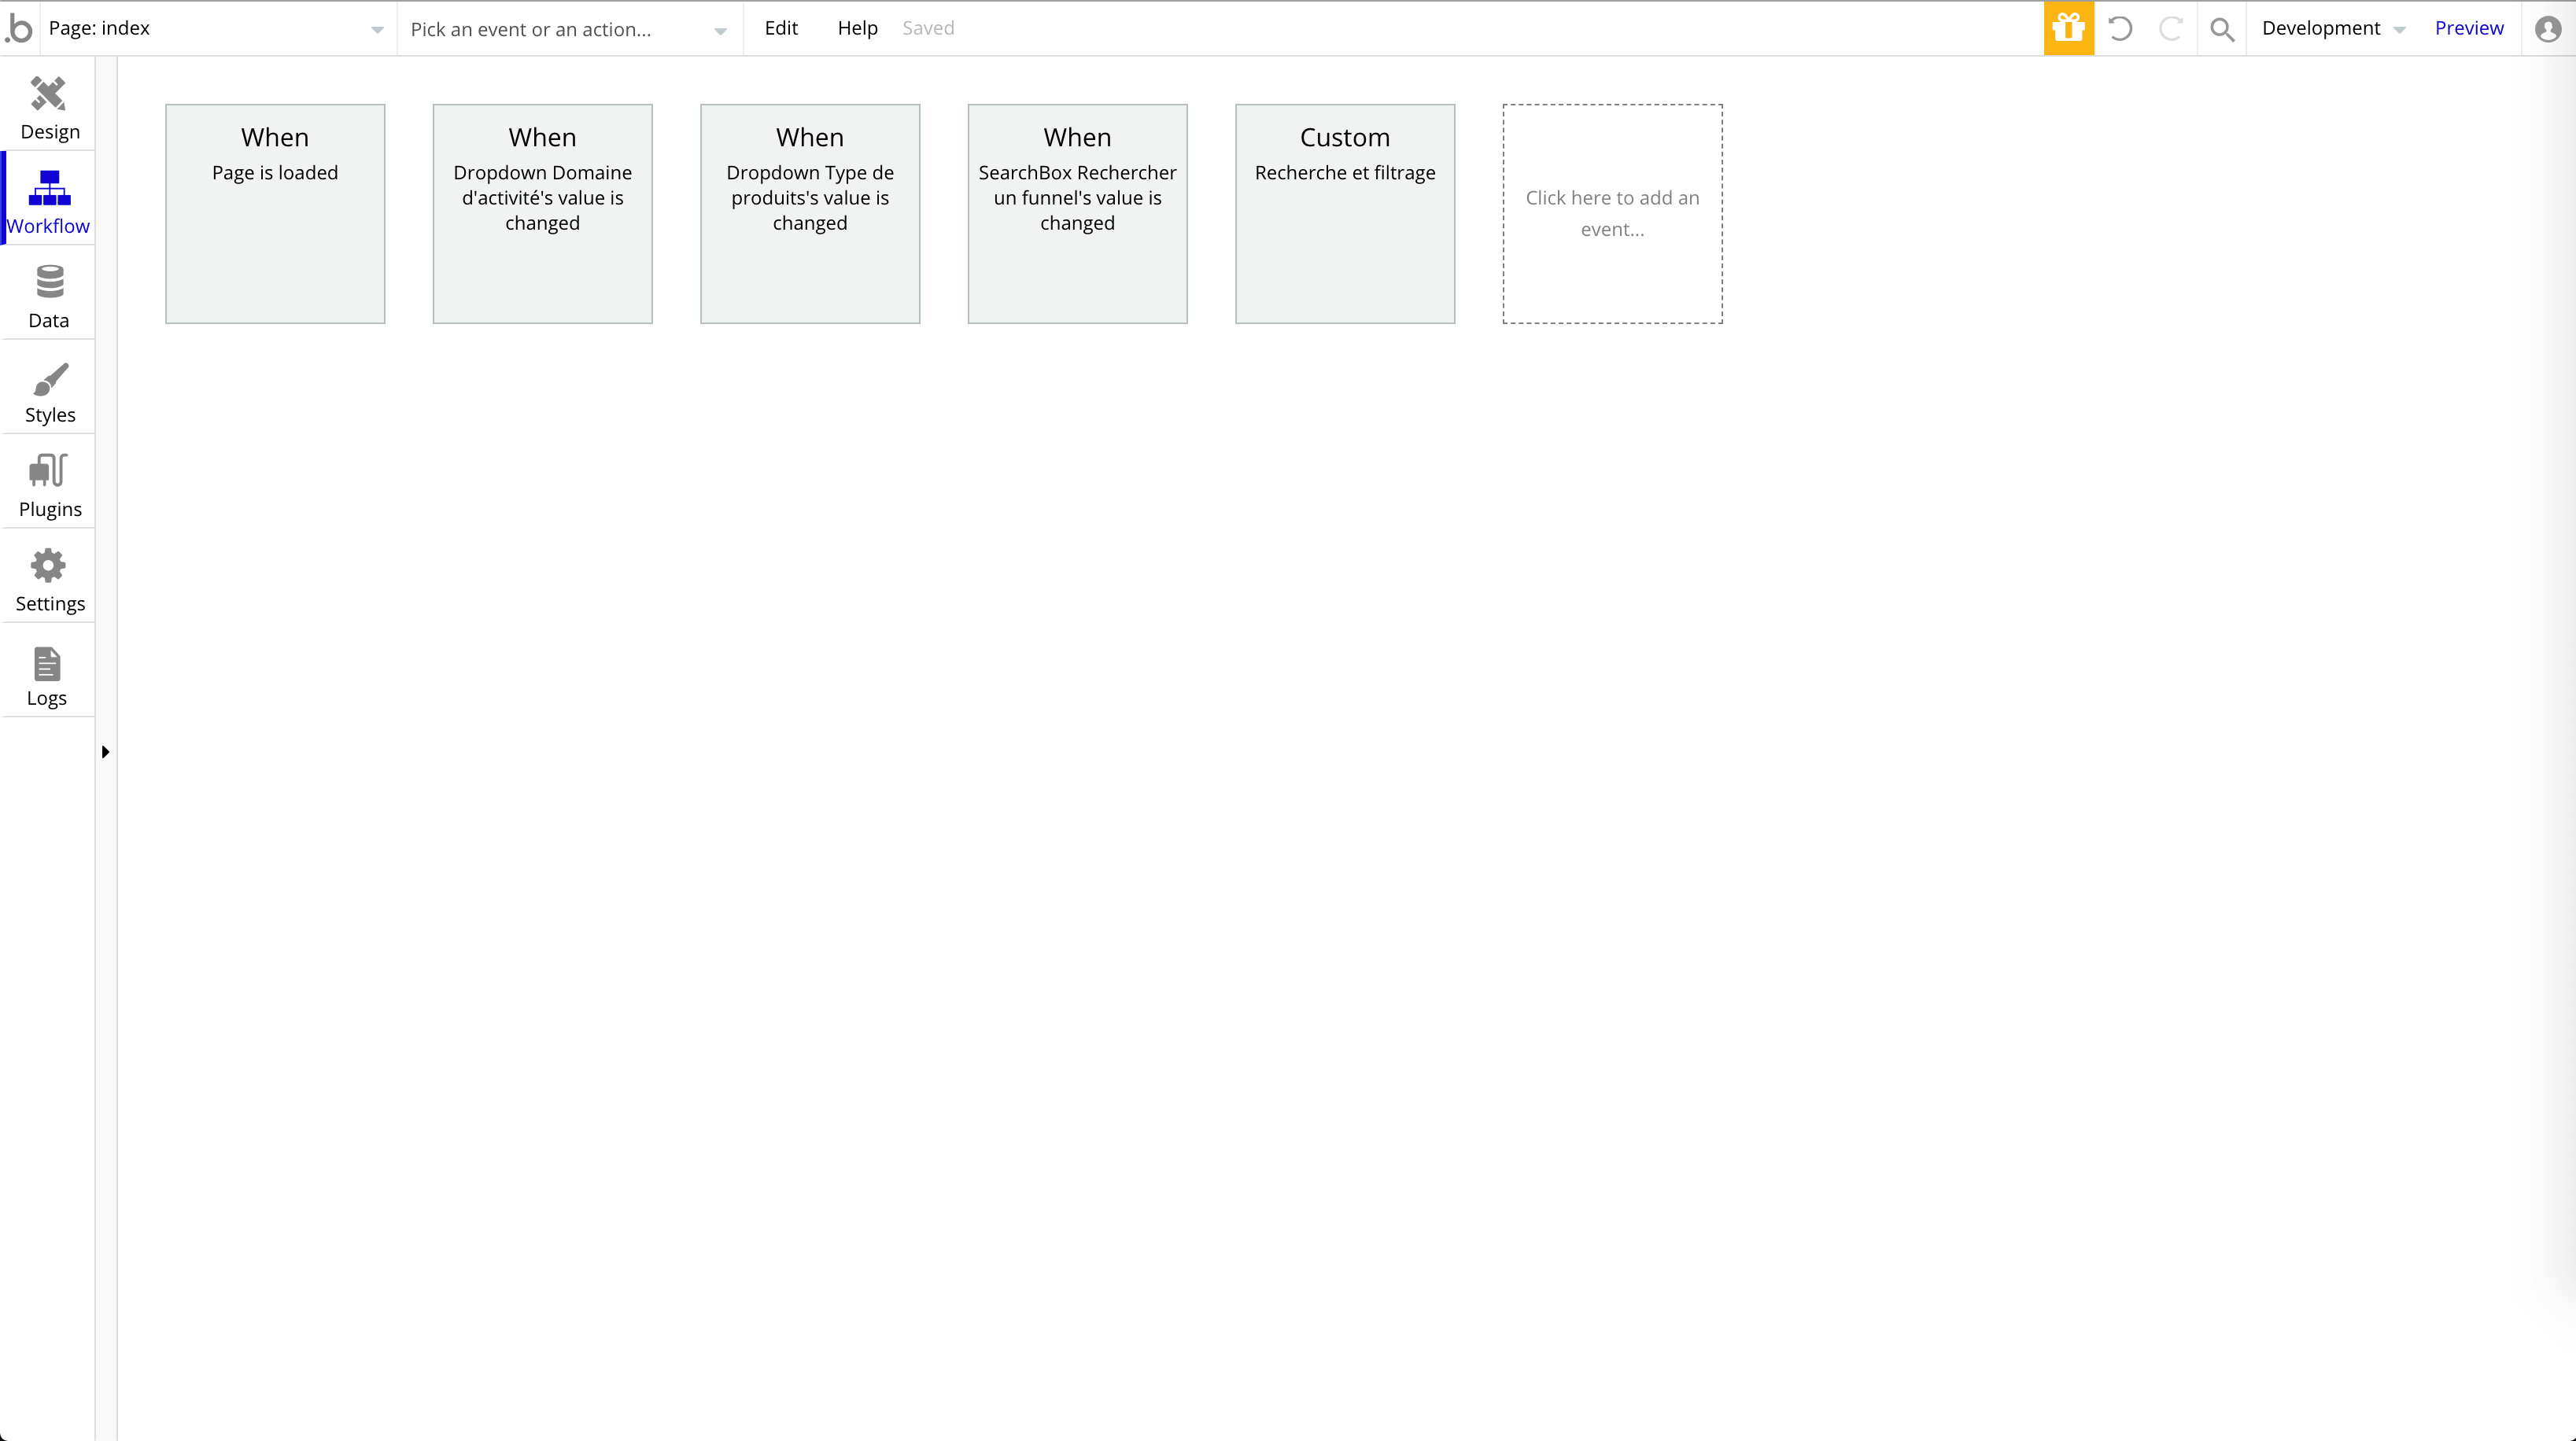Click the Preview link
2576x1441 pixels.
point(2468,28)
